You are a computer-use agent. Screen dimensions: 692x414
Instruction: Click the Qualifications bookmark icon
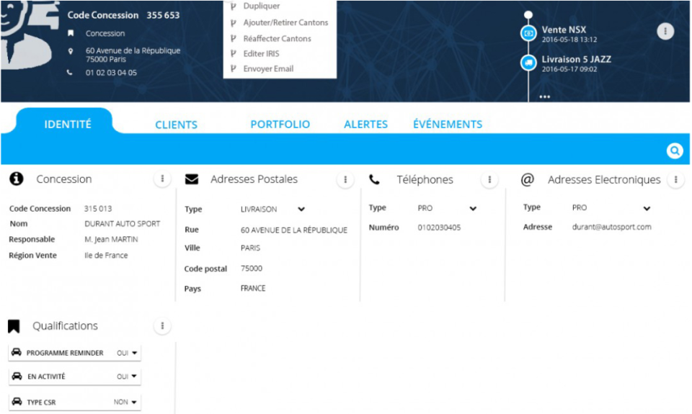14,326
